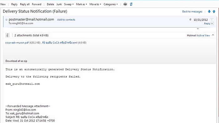This screenshot has width=219, height=123.
Task: Click the Delivery to following recipients failed line
Action: [43, 77]
